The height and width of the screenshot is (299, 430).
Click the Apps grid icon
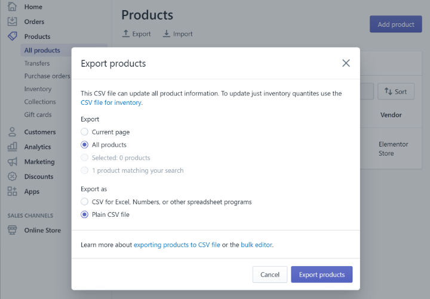12,191
